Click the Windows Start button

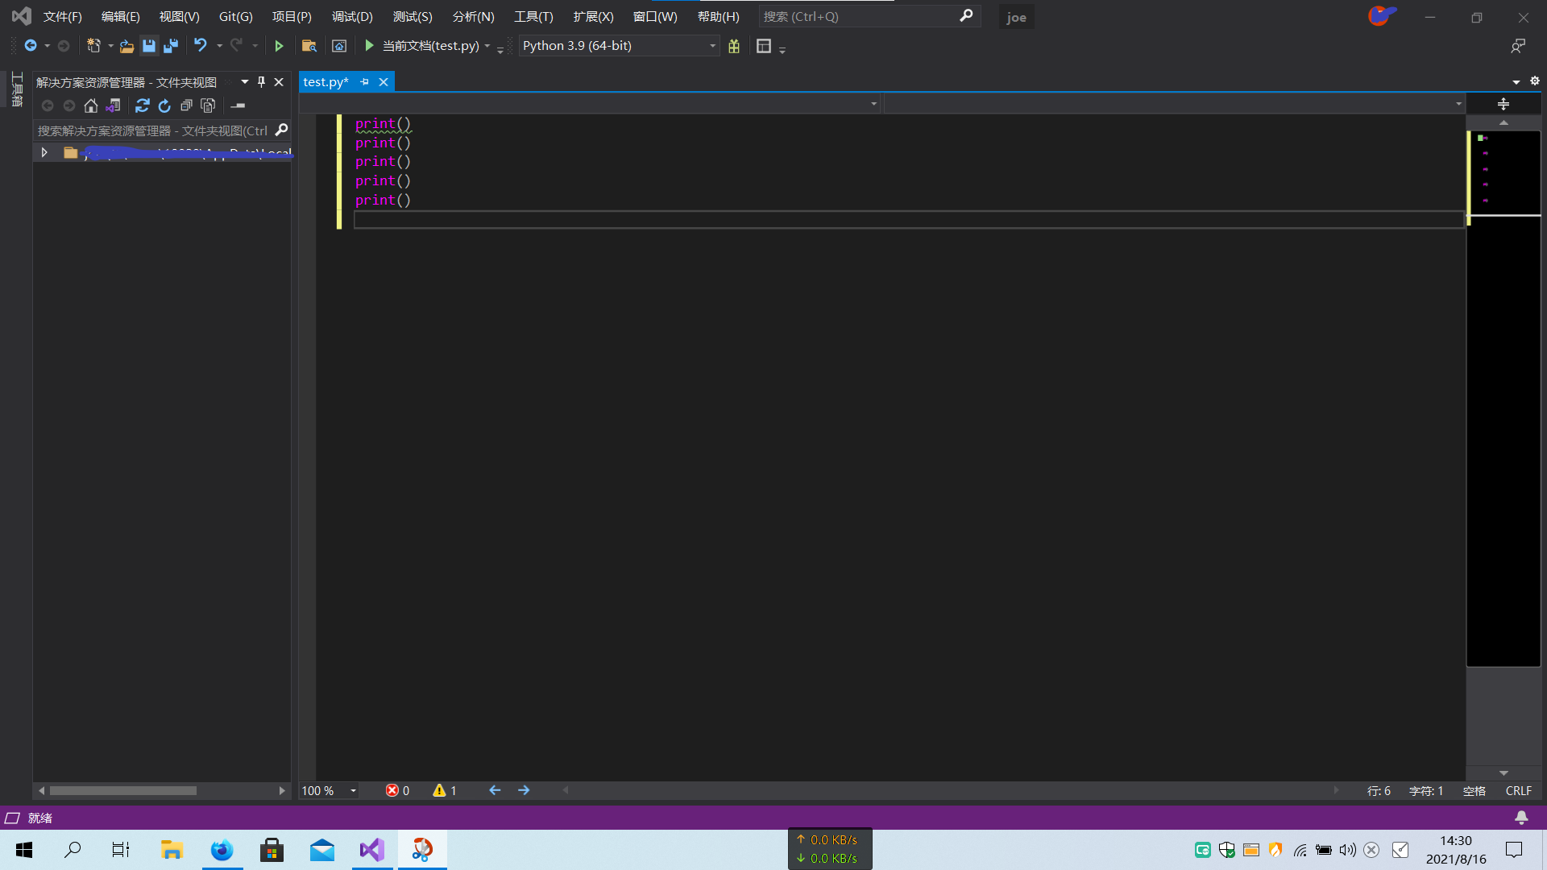click(24, 850)
